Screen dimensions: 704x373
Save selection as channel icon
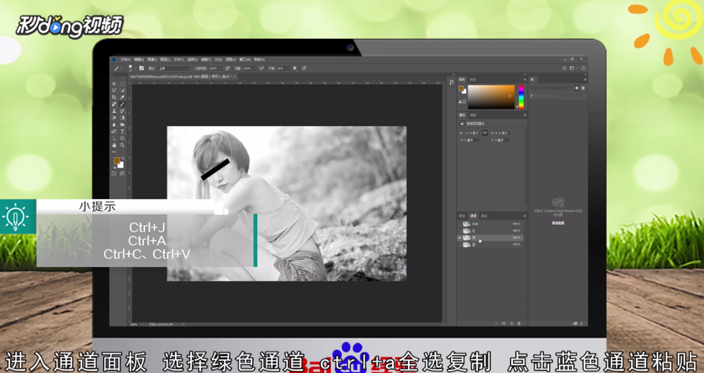pyautogui.click(x=503, y=323)
